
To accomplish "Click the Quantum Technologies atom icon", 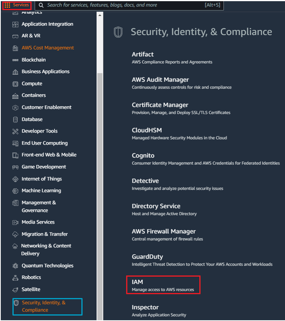I will [x=15, y=266].
